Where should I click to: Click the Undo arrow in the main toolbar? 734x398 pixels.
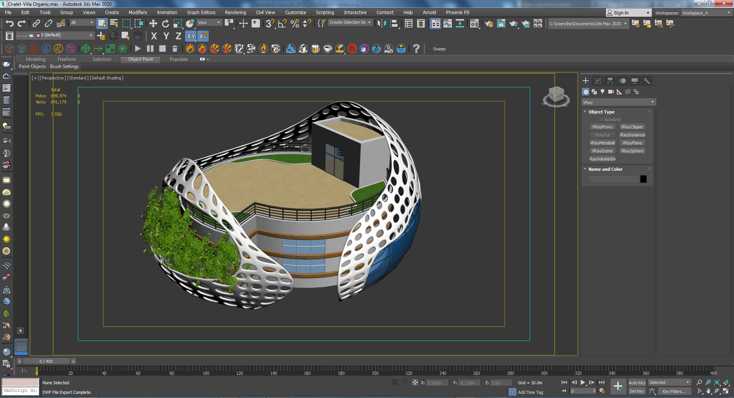click(9, 24)
